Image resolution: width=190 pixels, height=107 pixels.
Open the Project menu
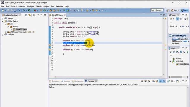click(46, 6)
